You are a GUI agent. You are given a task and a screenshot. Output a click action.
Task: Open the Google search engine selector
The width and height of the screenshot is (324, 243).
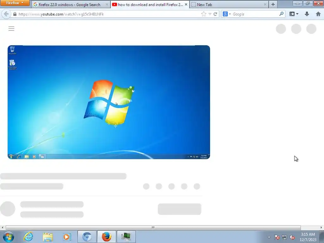(x=227, y=14)
